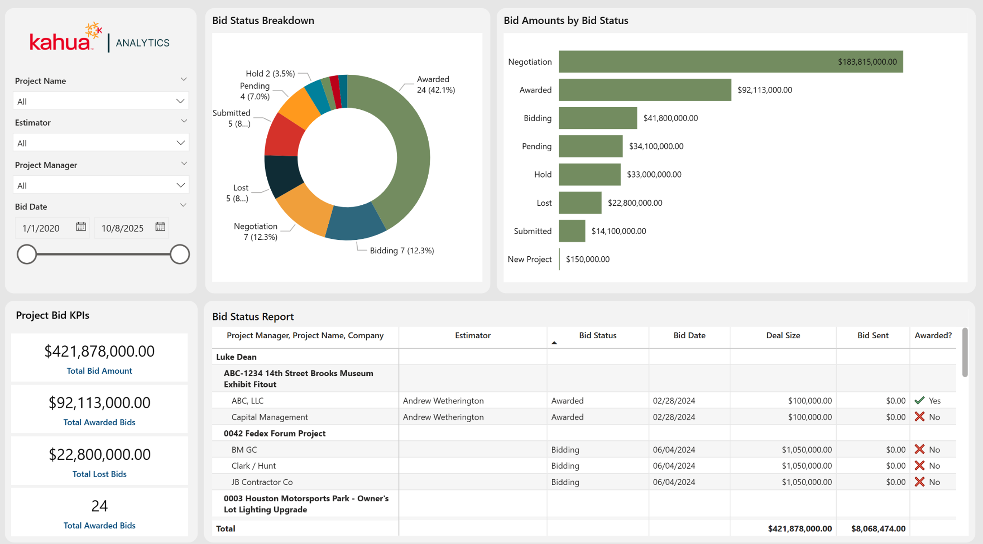Open the end date calendar picker icon
This screenshot has width=983, height=544.
click(160, 227)
